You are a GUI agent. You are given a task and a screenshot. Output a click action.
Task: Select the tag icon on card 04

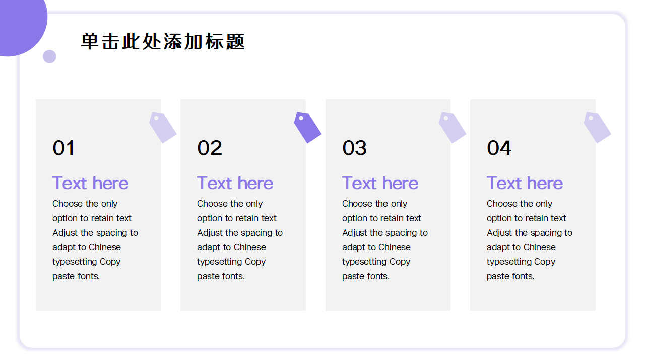click(x=597, y=127)
